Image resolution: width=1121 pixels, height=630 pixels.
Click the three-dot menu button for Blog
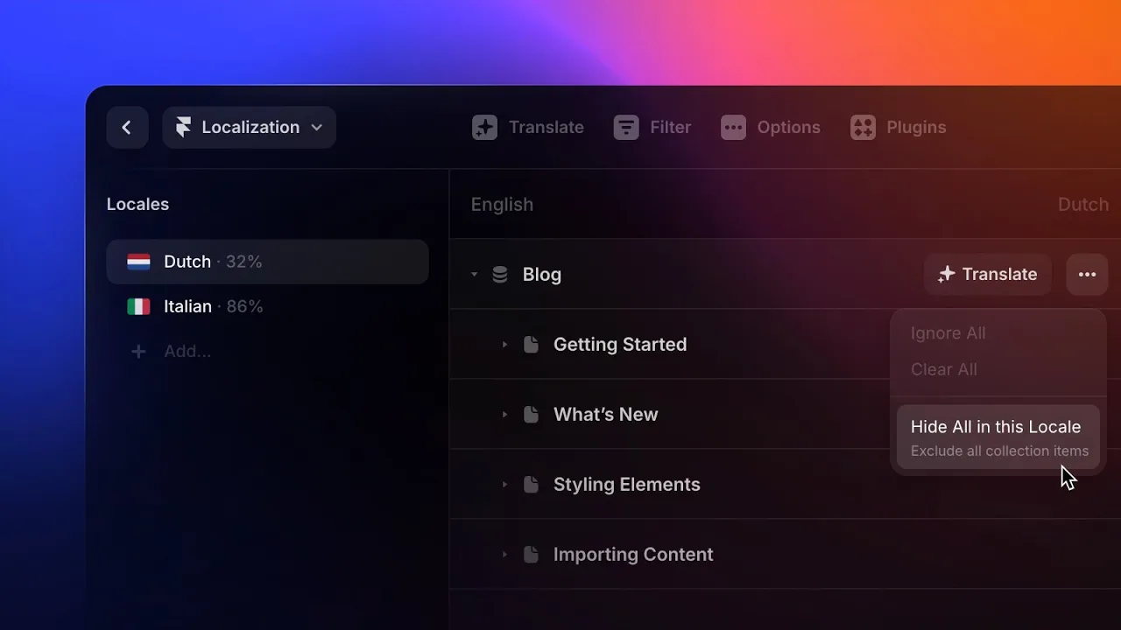click(1087, 275)
